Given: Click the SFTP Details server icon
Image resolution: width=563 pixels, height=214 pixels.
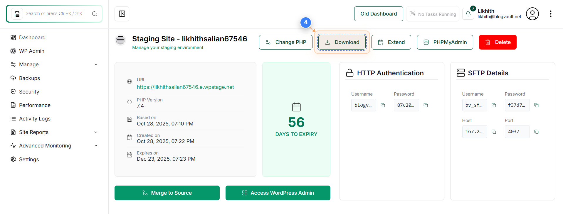Looking at the screenshot, I should point(461,73).
